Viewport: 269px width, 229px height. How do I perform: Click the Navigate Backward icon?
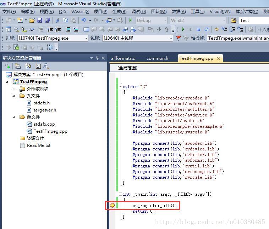tap(109, 21)
